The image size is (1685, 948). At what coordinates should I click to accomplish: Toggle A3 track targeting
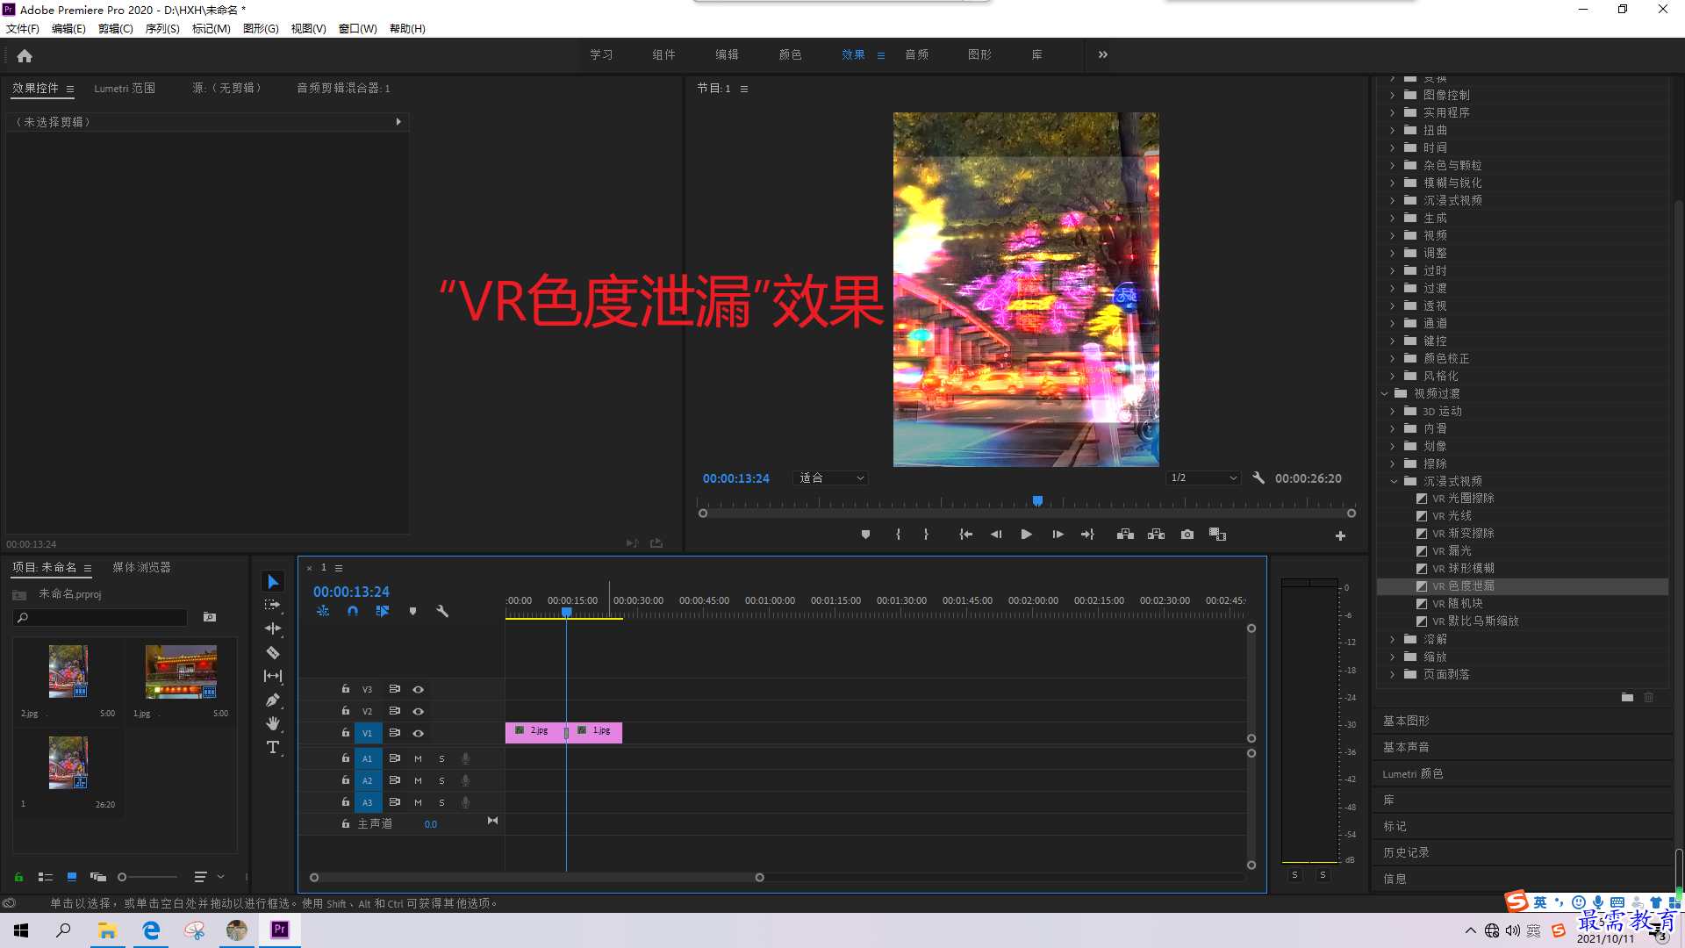[368, 802]
